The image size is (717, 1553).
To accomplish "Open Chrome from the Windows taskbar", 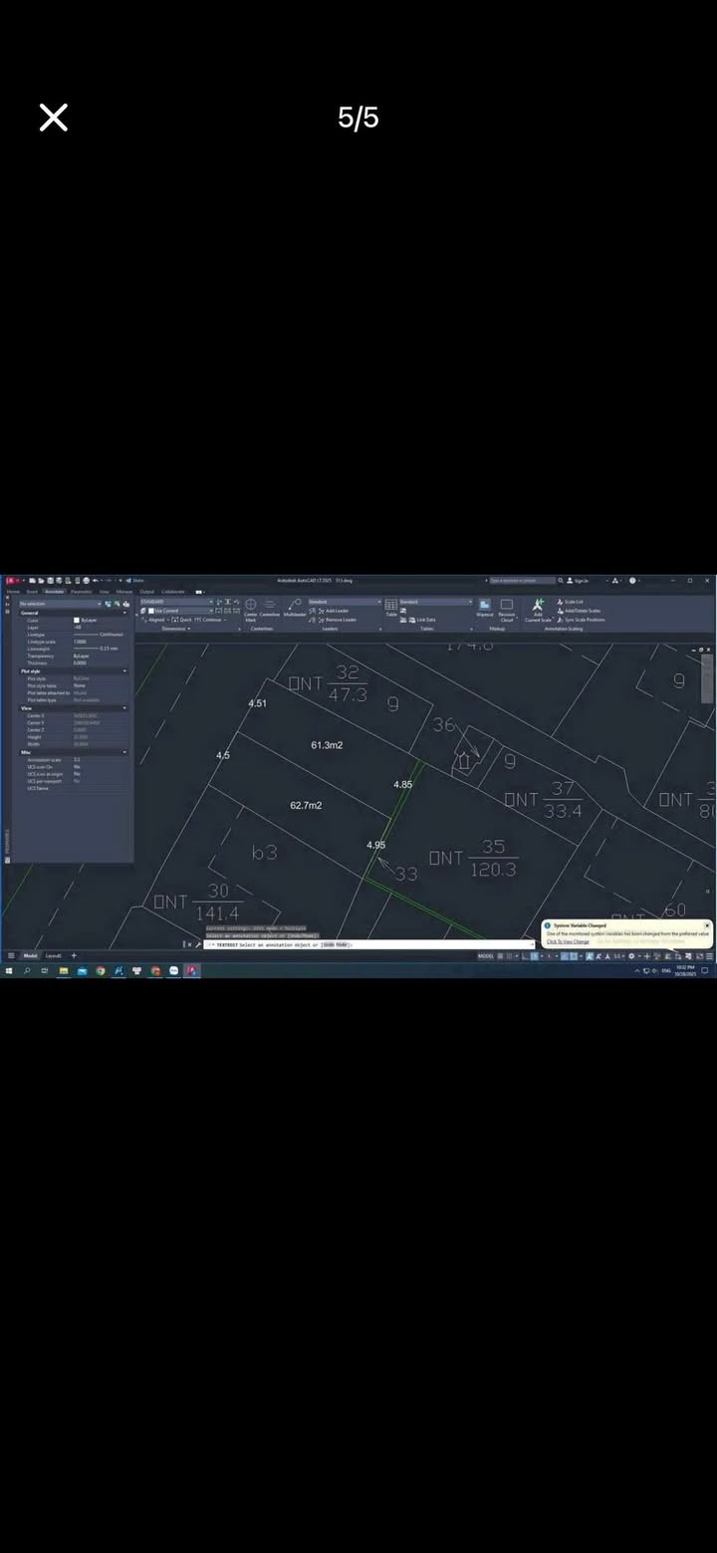I will coord(101,970).
